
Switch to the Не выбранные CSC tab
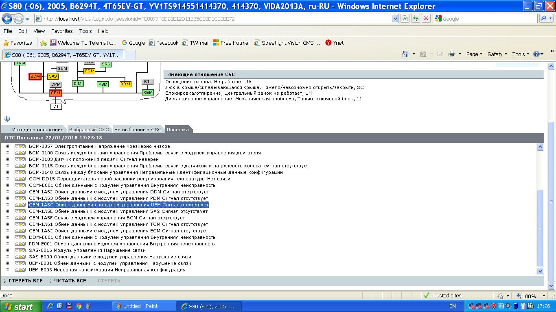(x=138, y=130)
